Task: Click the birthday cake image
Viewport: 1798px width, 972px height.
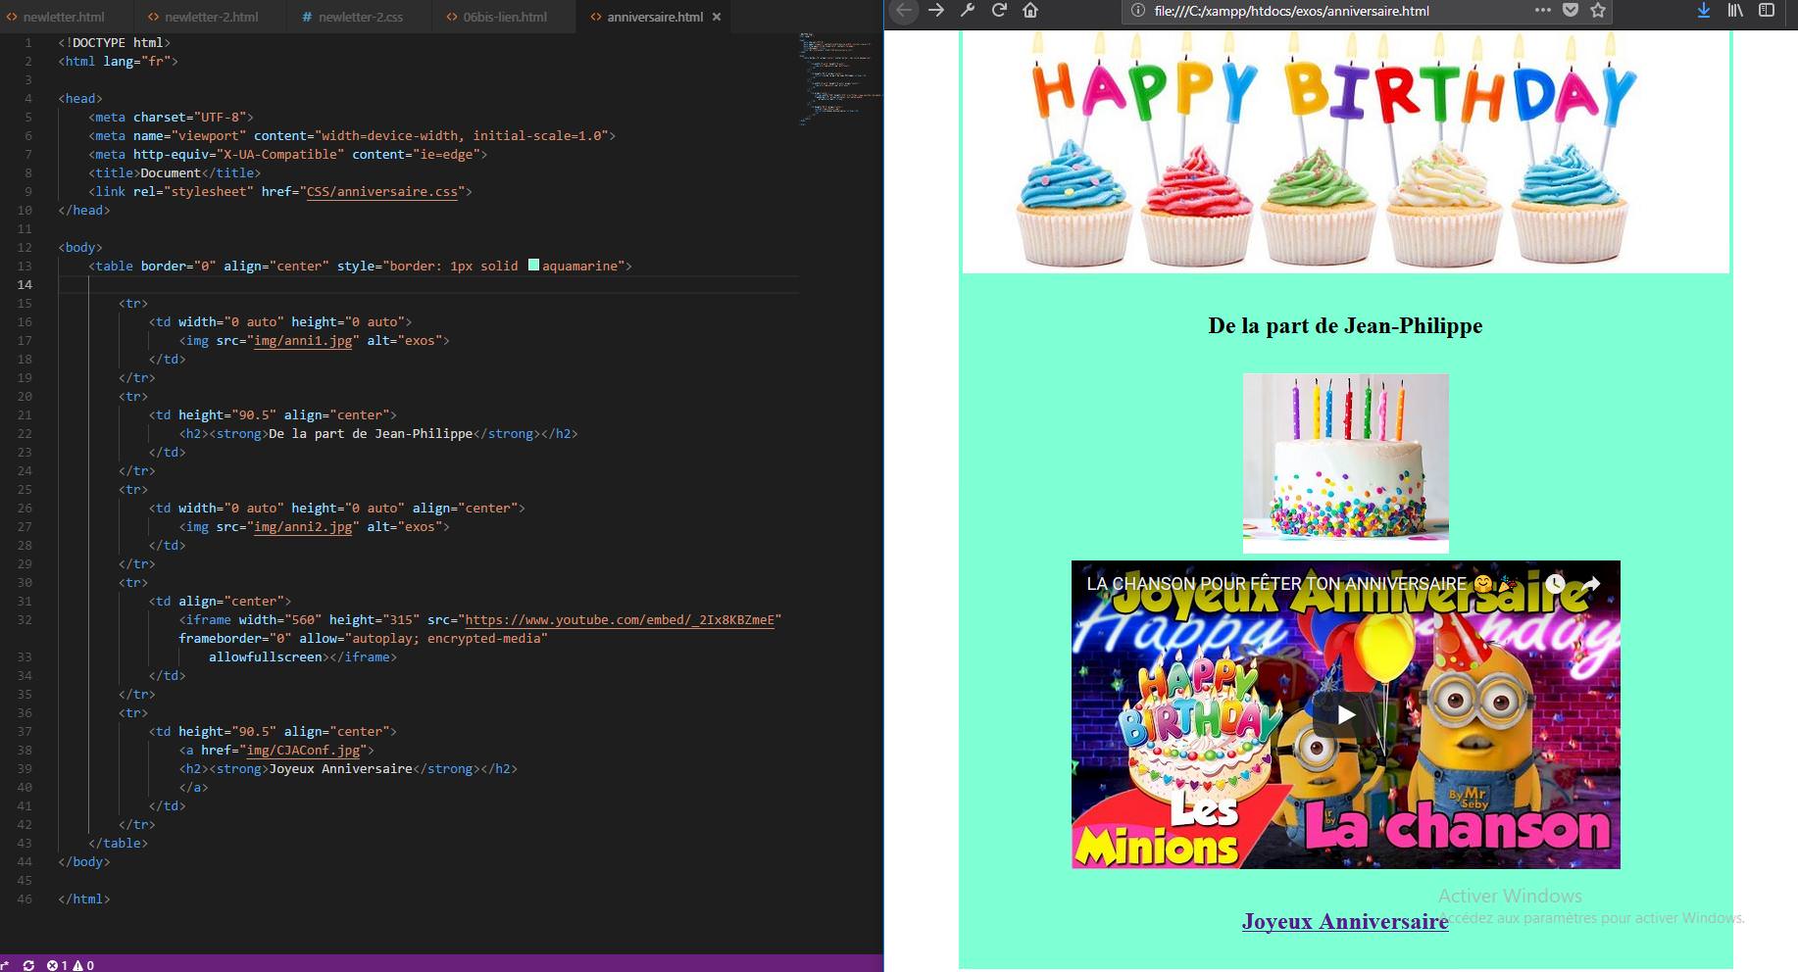Action: (x=1345, y=462)
